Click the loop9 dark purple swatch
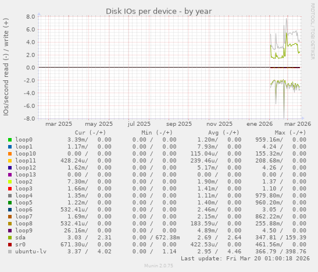 tap(10, 231)
